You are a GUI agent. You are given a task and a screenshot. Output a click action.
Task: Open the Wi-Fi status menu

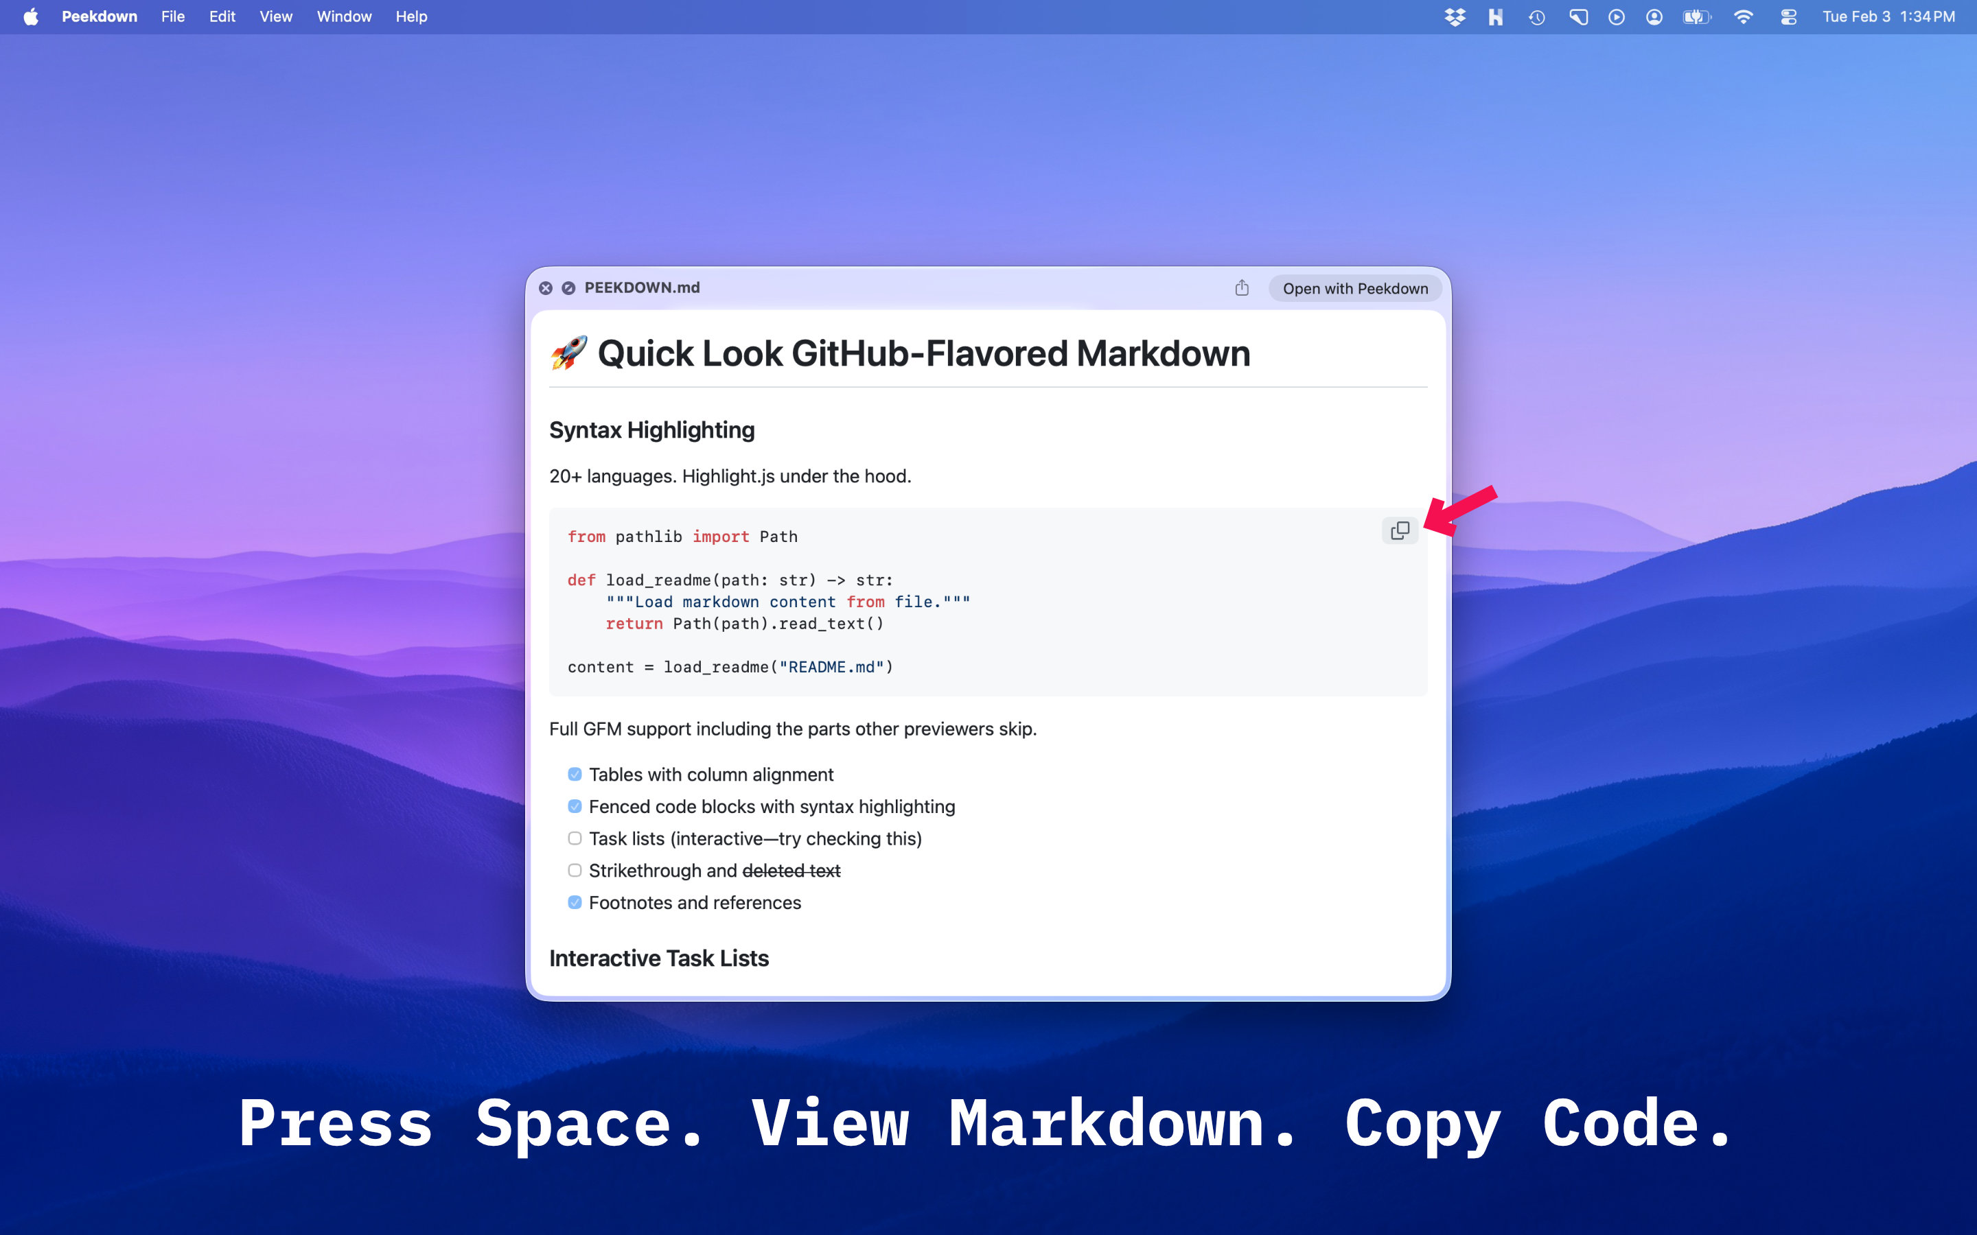(1742, 16)
